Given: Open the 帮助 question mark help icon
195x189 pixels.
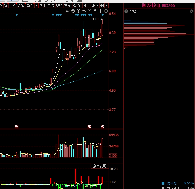Looking at the screenshot, I should pyautogui.click(x=126, y=11).
